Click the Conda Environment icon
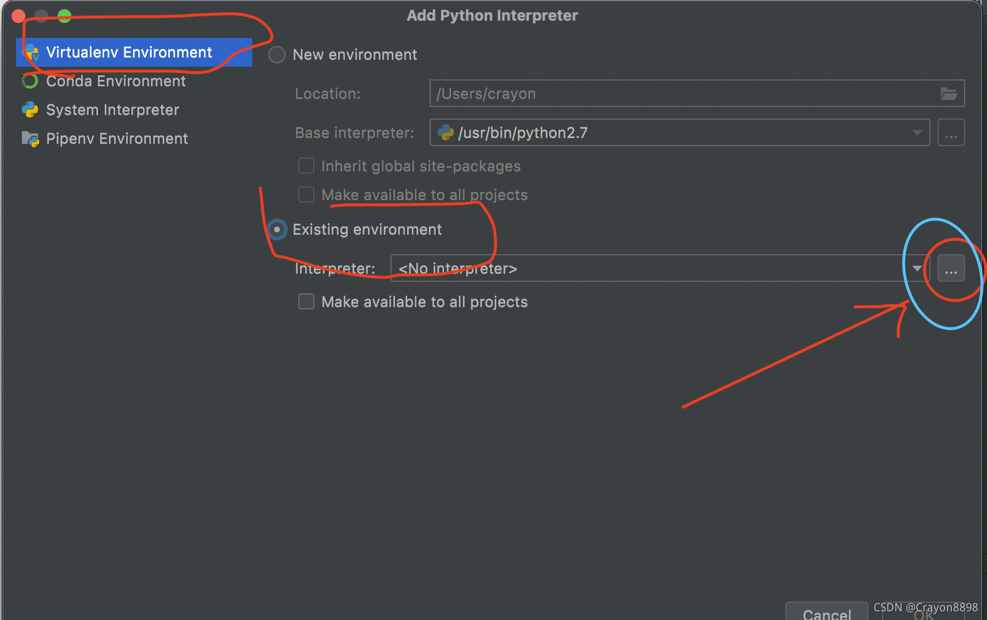This screenshot has height=620, width=987. 29,81
